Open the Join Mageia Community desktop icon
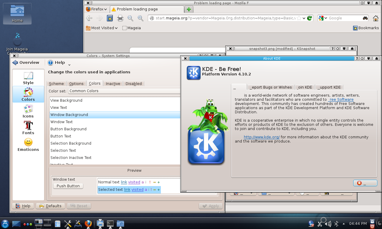This screenshot has height=229, width=382. click(17, 44)
